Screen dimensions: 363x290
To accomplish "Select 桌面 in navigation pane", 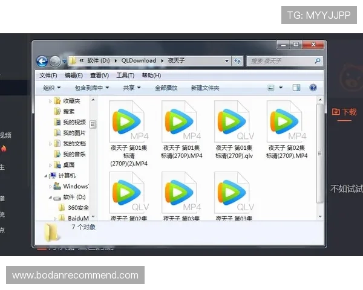I will point(69,165).
